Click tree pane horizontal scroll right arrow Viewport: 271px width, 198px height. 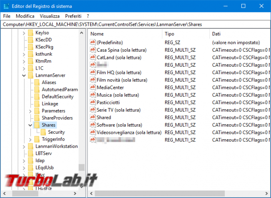(75, 193)
